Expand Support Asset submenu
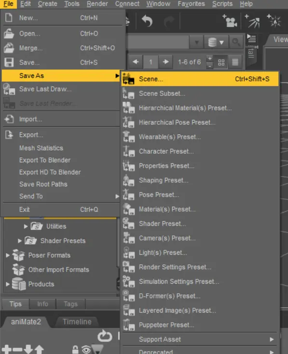Image resolution: width=288 pixels, height=354 pixels. [200, 340]
